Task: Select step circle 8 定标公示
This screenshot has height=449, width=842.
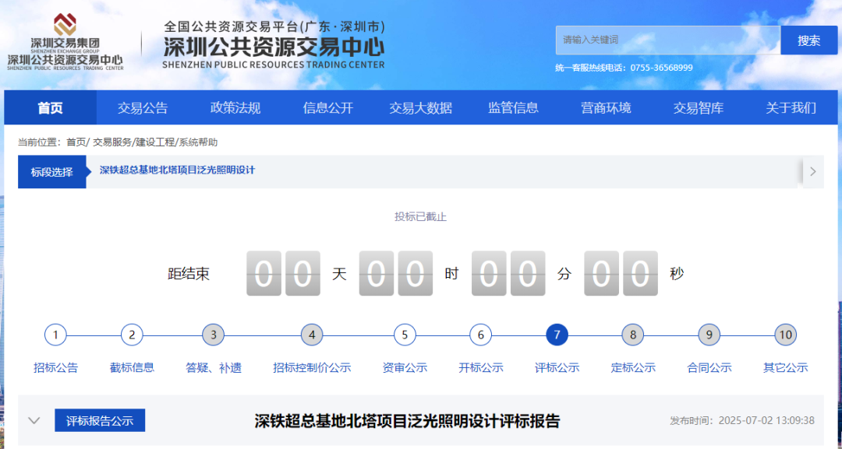Action: tap(633, 335)
